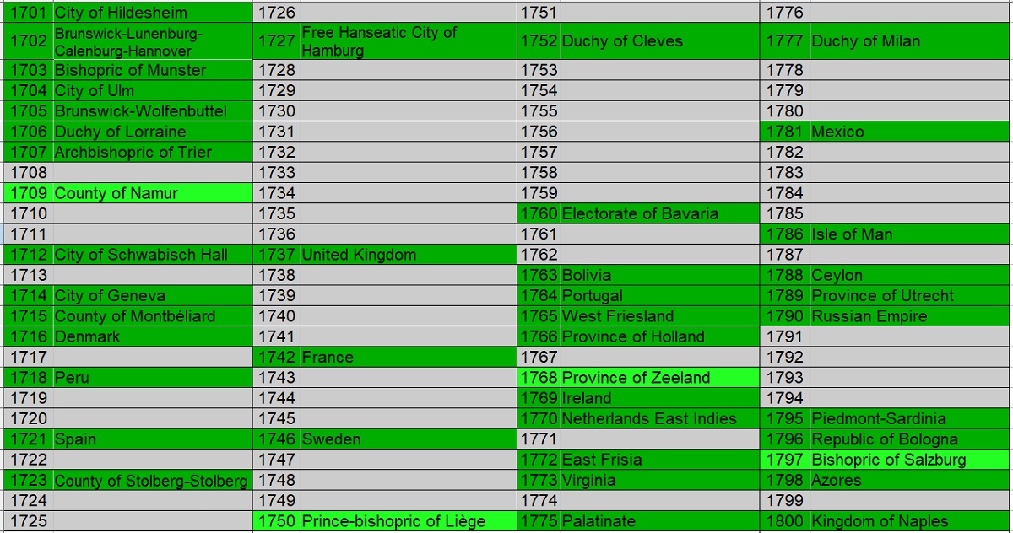Select the Bishopric of Salzburg cell
Viewport: 1013px width, 533px height.
910,460
